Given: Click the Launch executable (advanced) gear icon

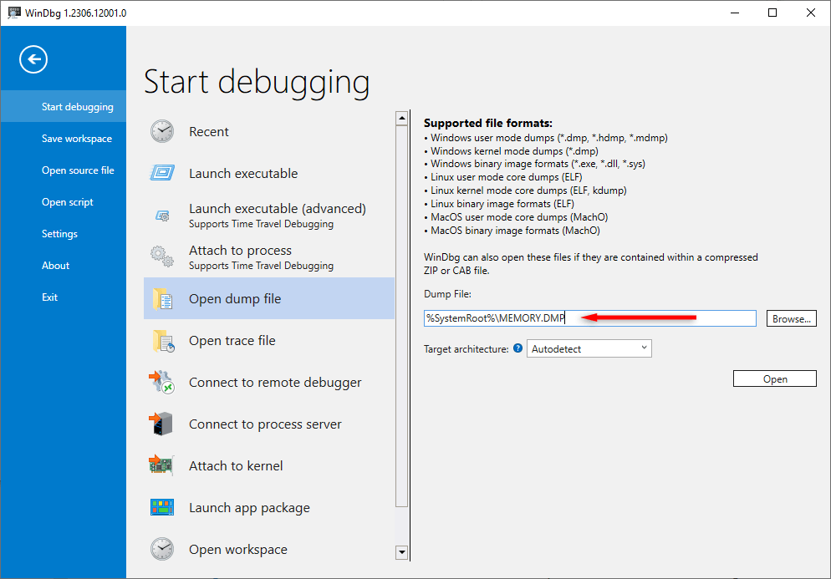Looking at the screenshot, I should 162,216.
